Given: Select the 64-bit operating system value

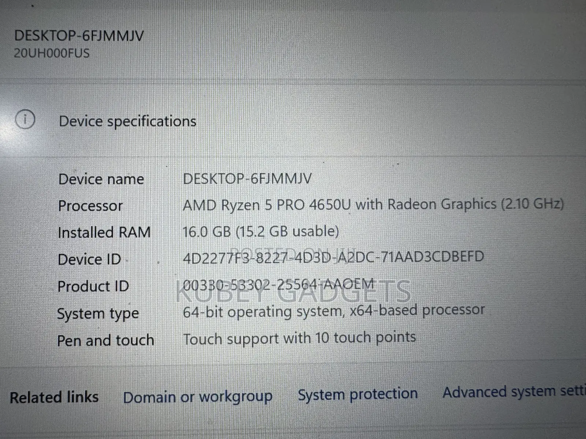Looking at the screenshot, I should click(334, 311).
